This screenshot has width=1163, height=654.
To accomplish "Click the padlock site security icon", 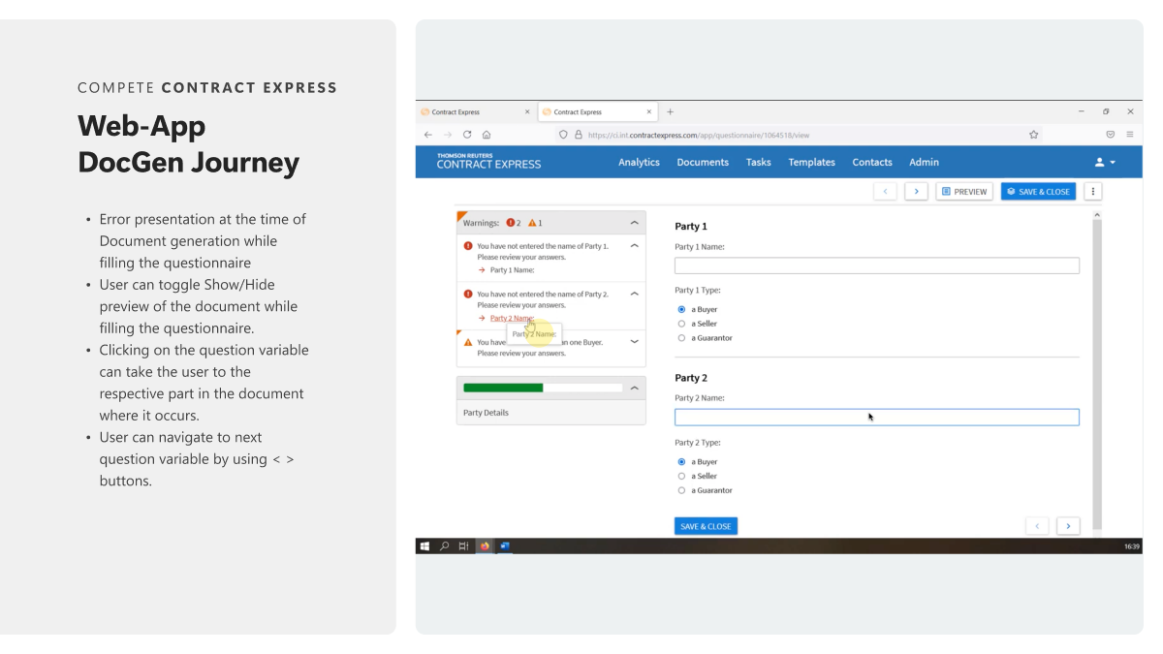I will click(x=579, y=135).
